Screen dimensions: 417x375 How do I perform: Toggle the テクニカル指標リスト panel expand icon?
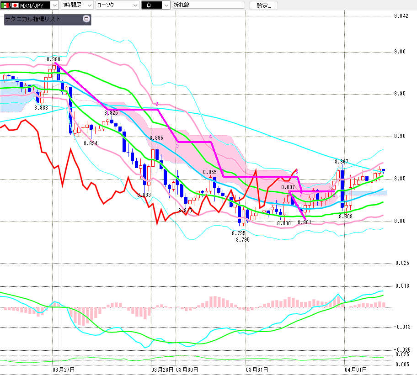(x=86, y=19)
